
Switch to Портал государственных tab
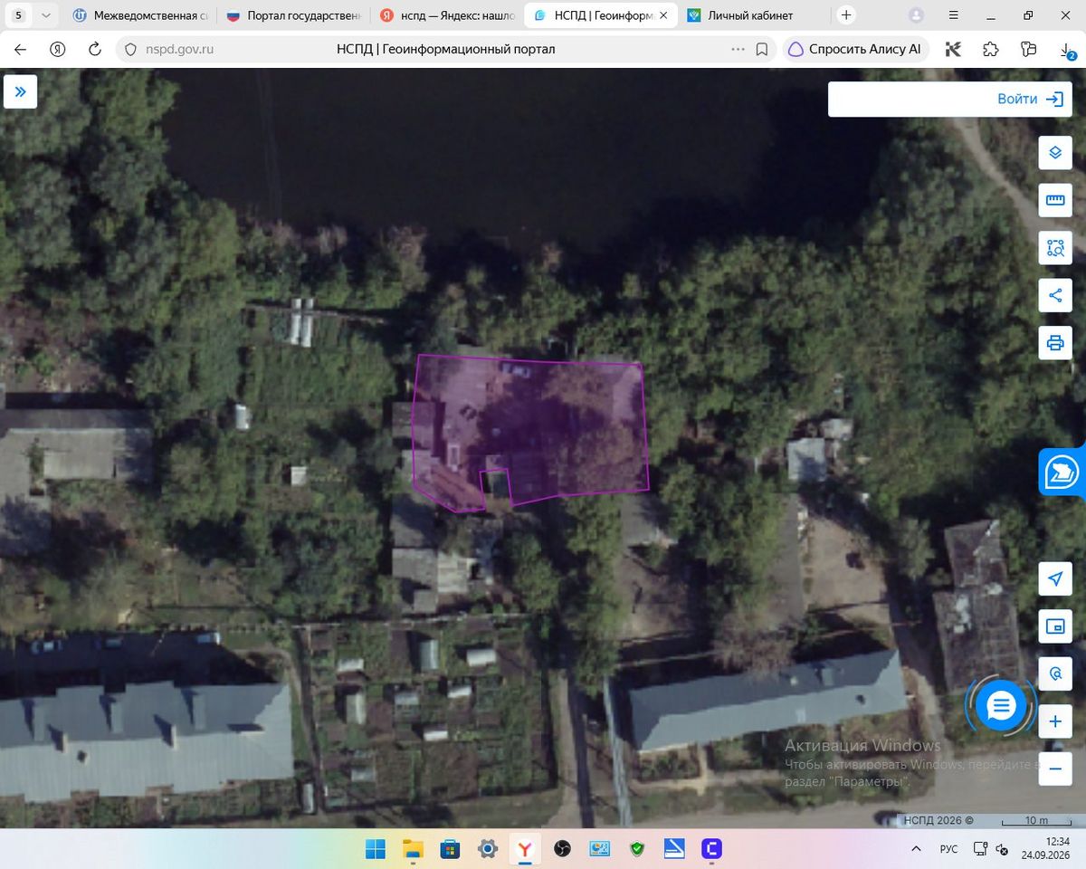[x=293, y=15]
